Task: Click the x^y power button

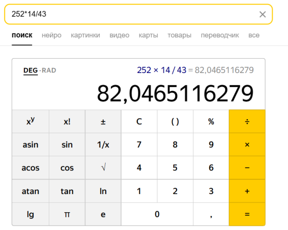Action: pyautogui.click(x=30, y=121)
